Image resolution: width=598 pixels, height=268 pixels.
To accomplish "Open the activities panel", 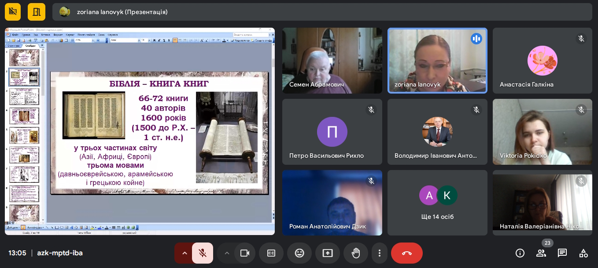I will tap(583, 253).
